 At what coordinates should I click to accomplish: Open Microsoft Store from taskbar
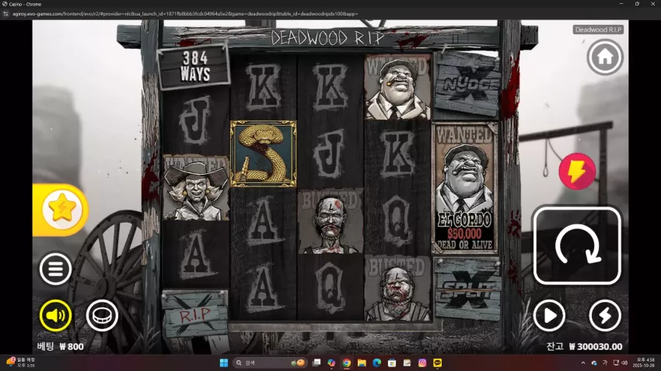392,362
